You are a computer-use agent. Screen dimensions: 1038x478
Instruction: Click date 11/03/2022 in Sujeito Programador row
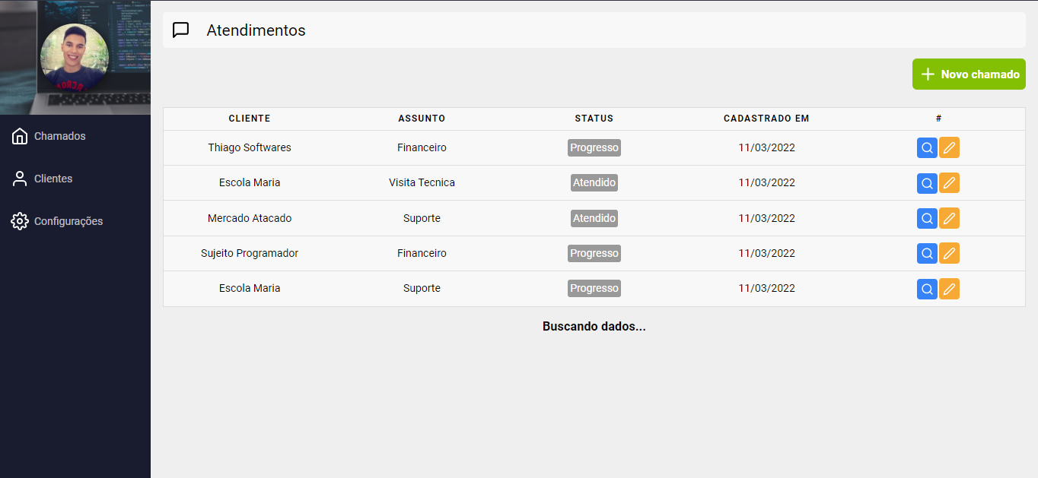point(766,253)
